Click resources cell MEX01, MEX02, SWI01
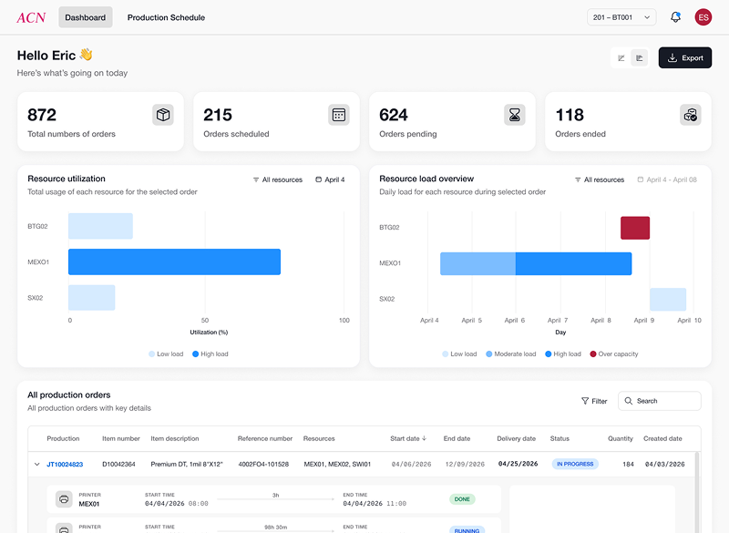729x533 pixels. pos(337,465)
